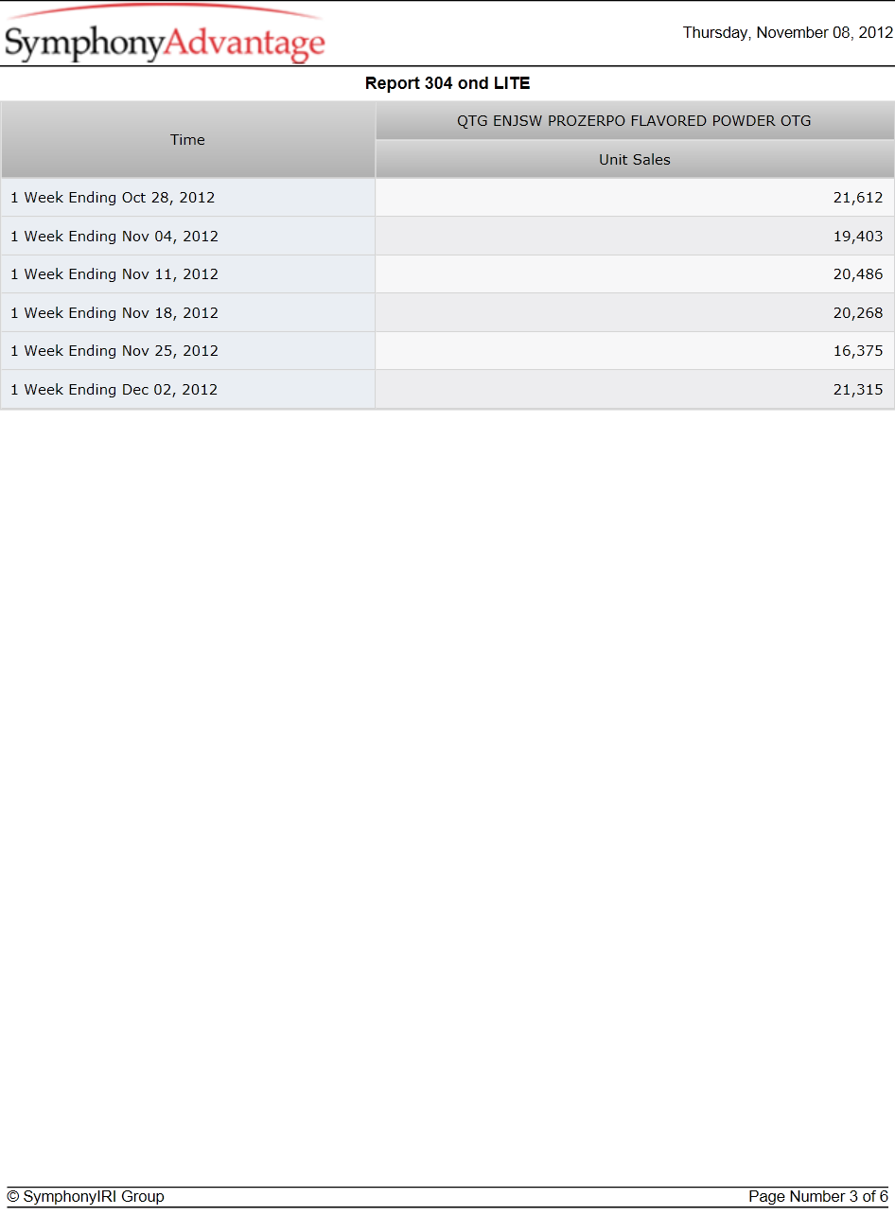This screenshot has height=1215, width=895.
Task: Click the 21,612 unit sales value
Action: click(858, 198)
